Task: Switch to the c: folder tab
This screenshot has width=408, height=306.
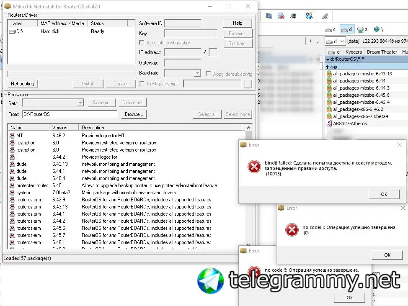Action: (334, 52)
